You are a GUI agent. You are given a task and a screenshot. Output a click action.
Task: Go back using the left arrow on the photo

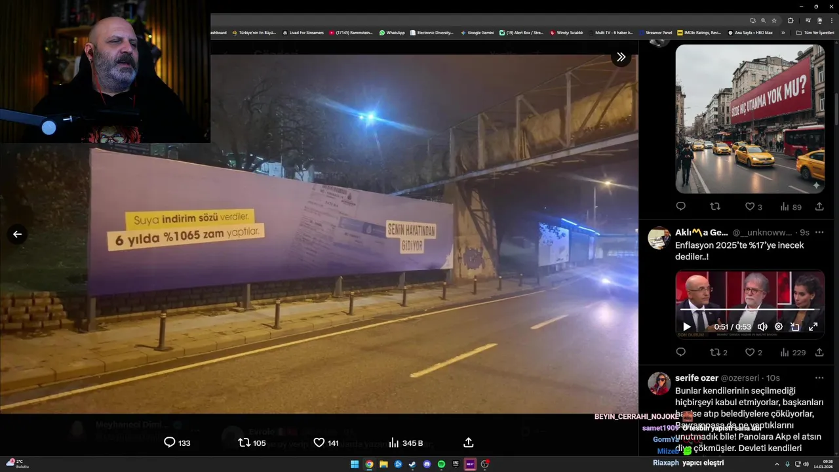[17, 234]
